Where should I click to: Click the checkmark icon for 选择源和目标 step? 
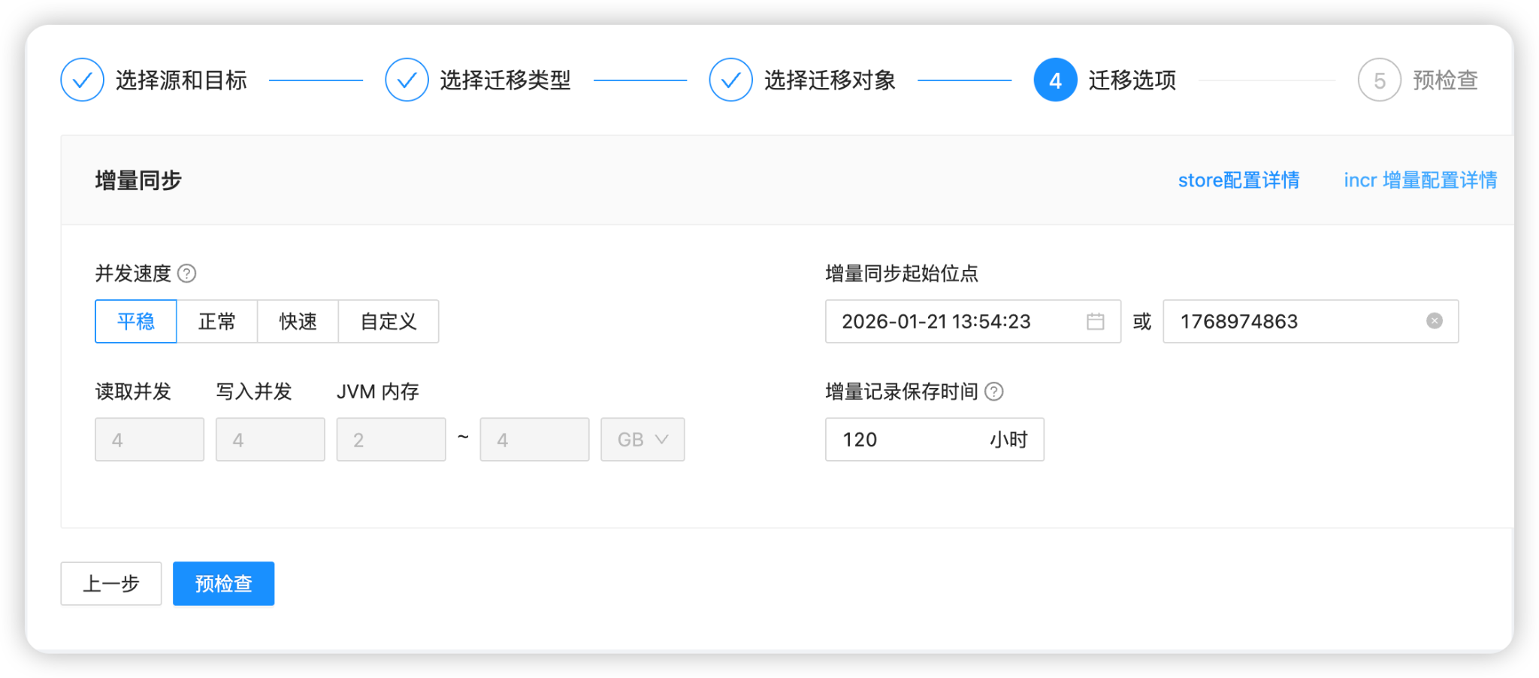(83, 80)
